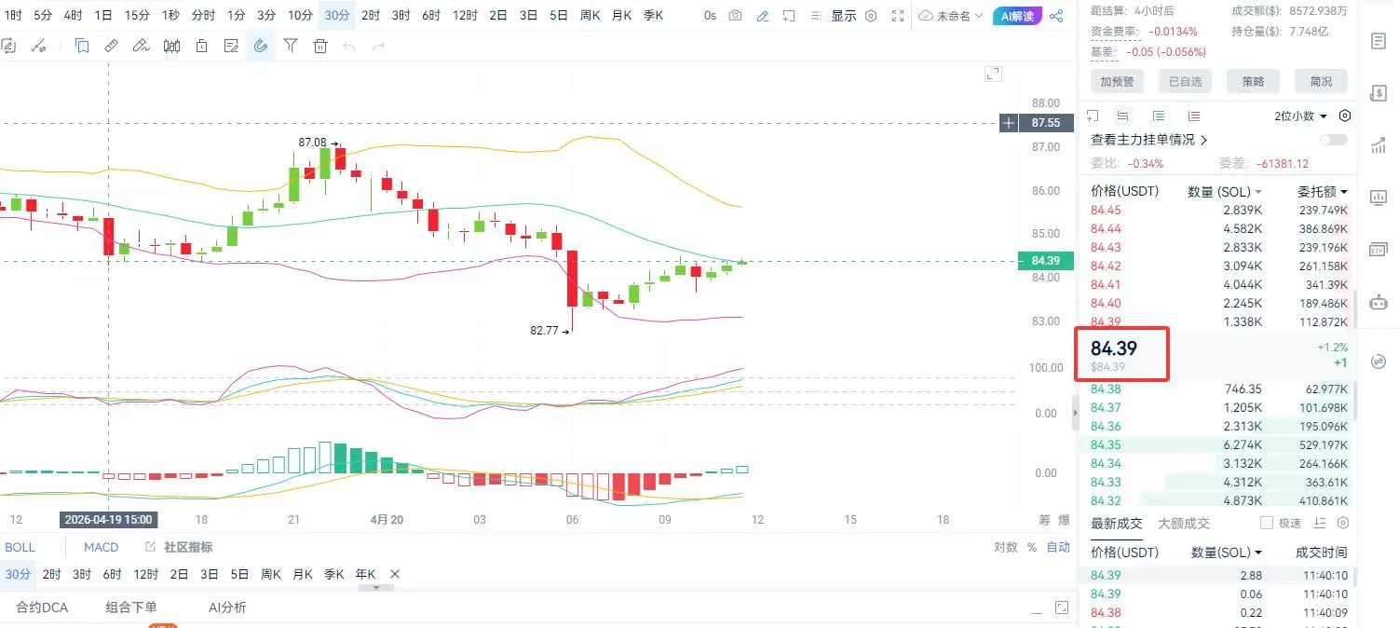Toggle the 查看主力挂单情况 switch
The image size is (1399, 628).
tap(1333, 140)
